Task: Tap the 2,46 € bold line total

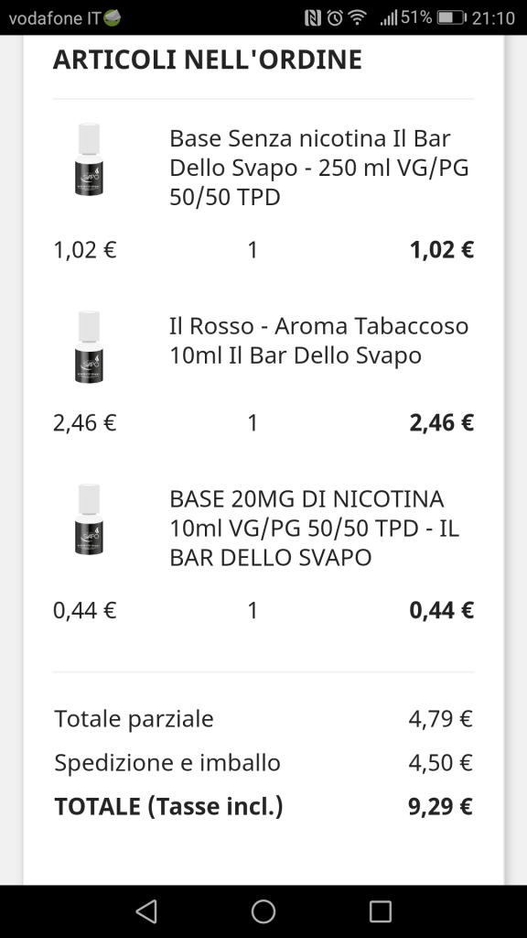Action: tap(442, 423)
